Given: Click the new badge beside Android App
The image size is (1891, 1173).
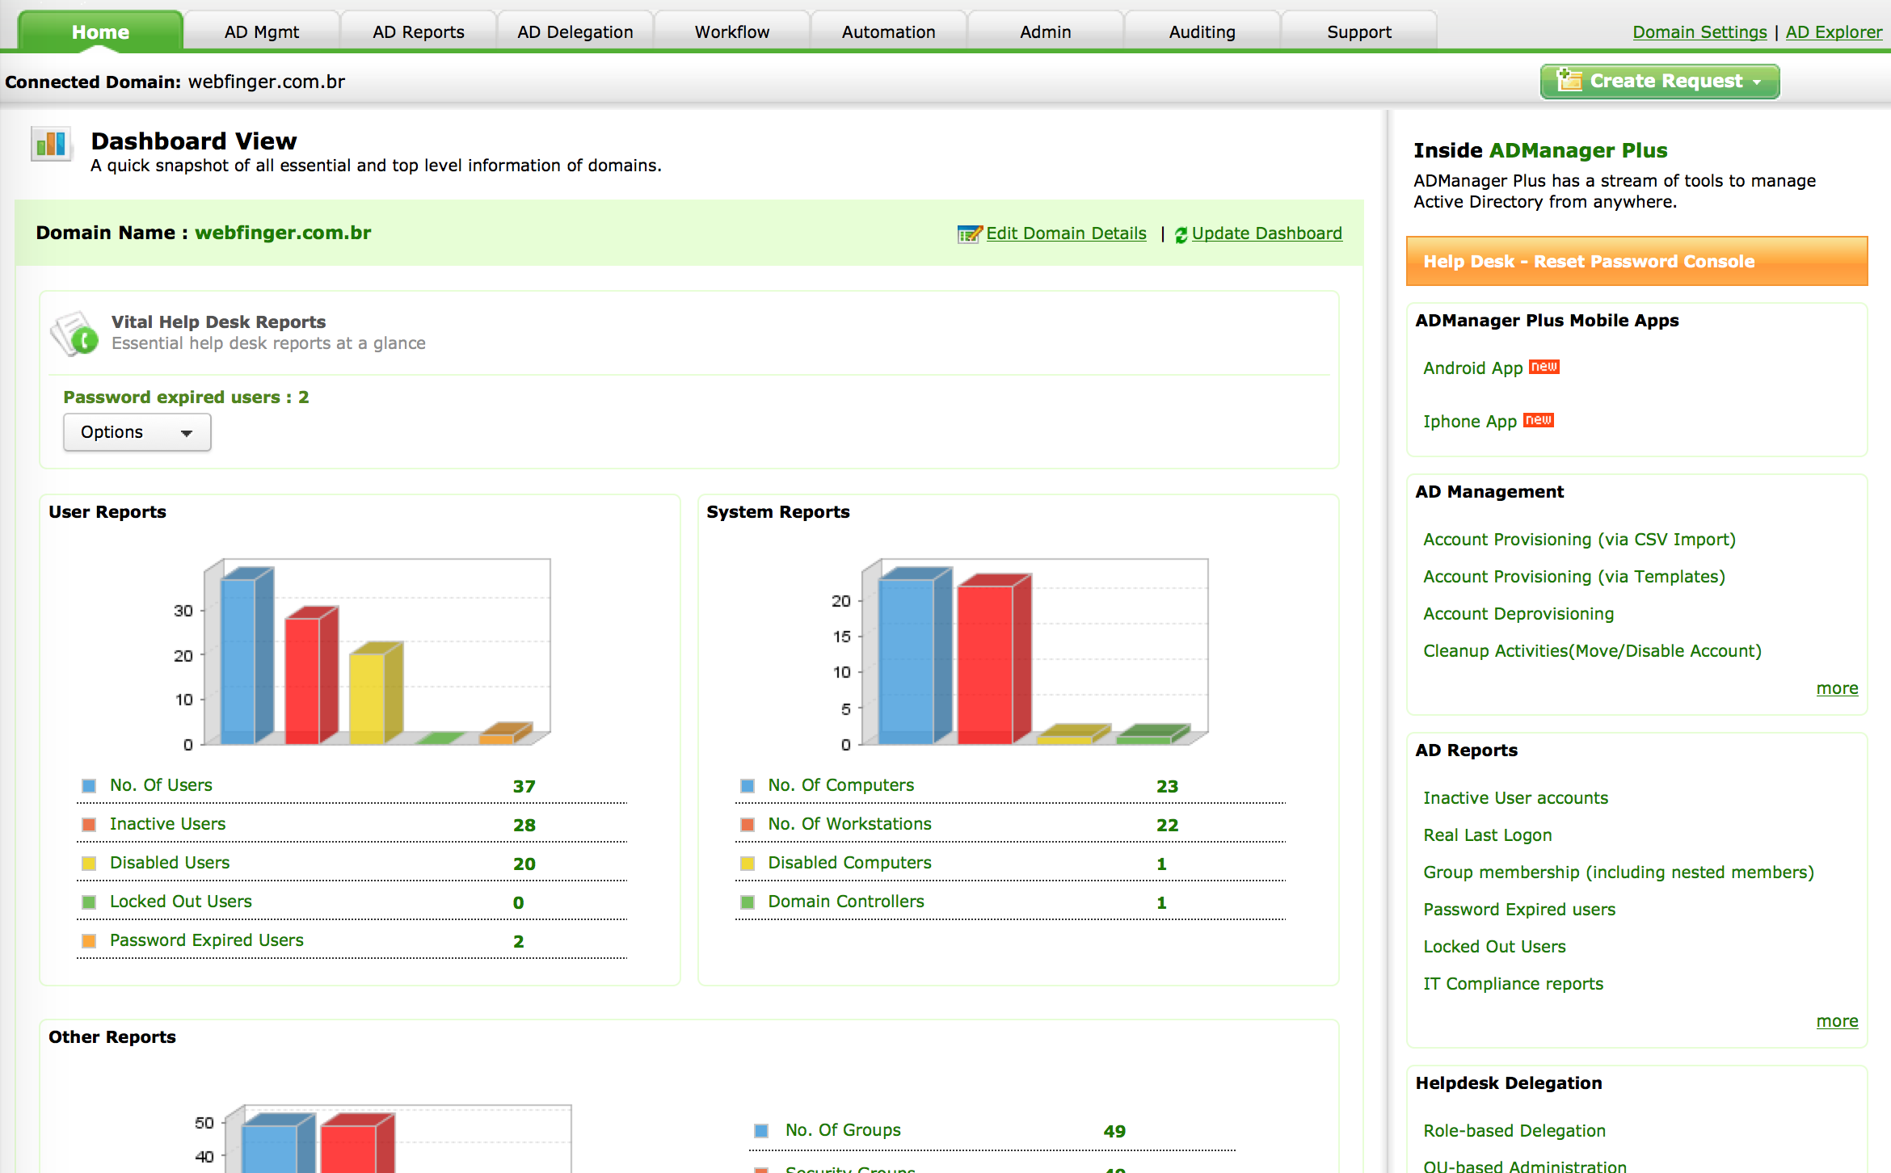Looking at the screenshot, I should point(1544,367).
